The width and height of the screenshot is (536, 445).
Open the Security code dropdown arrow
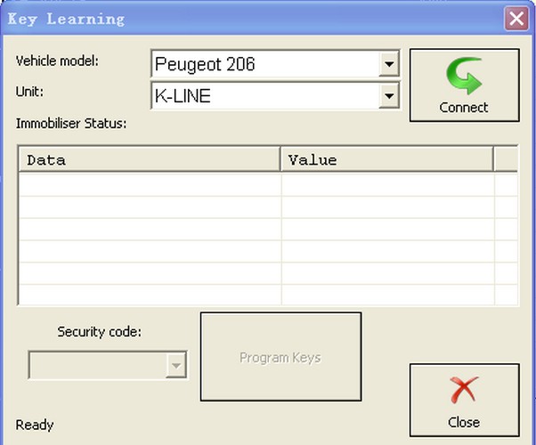(176, 365)
